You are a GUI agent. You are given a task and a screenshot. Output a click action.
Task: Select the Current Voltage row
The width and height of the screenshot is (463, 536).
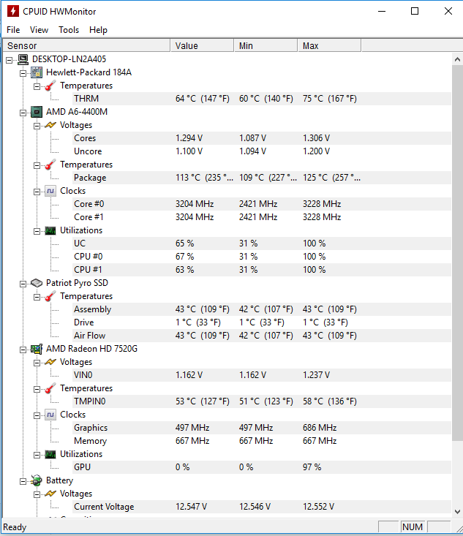coord(262,507)
